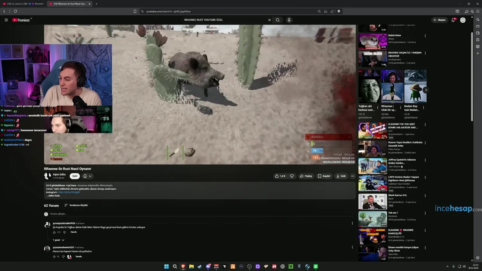Share the video with Paylaş

pyautogui.click(x=306, y=176)
